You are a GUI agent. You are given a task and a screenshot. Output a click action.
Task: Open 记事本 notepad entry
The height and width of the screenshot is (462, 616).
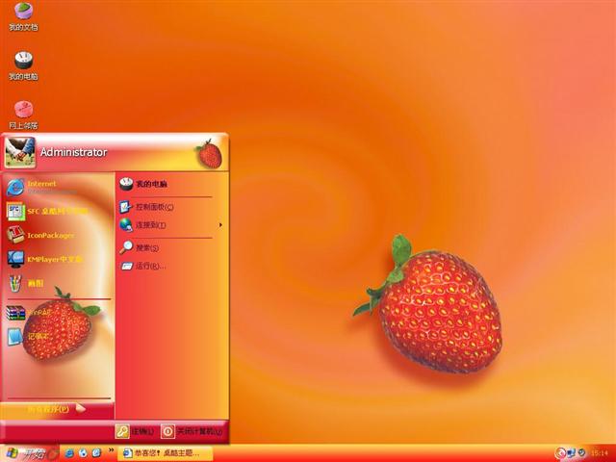59,337
